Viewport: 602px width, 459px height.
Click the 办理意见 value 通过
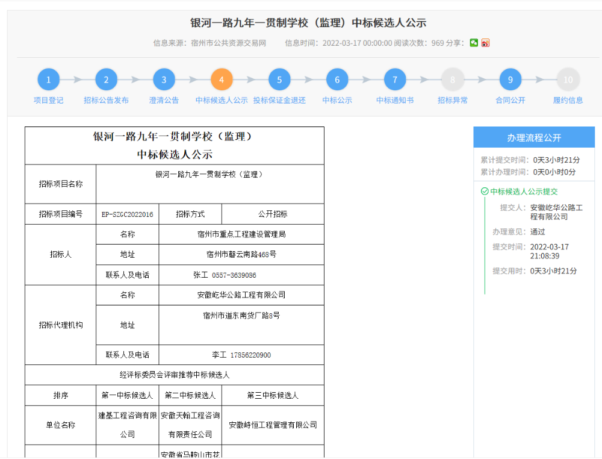[538, 232]
